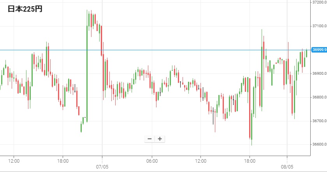This screenshot has width=327, height=172.
Task: Click the 18:00 label before 08/05
Action: (x=250, y=160)
